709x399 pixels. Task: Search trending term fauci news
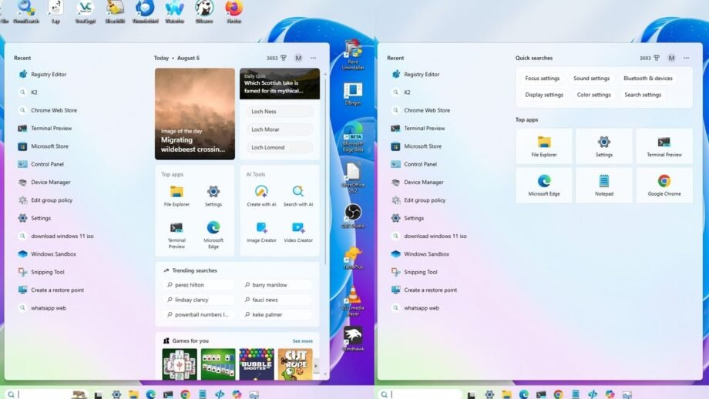[x=276, y=300]
